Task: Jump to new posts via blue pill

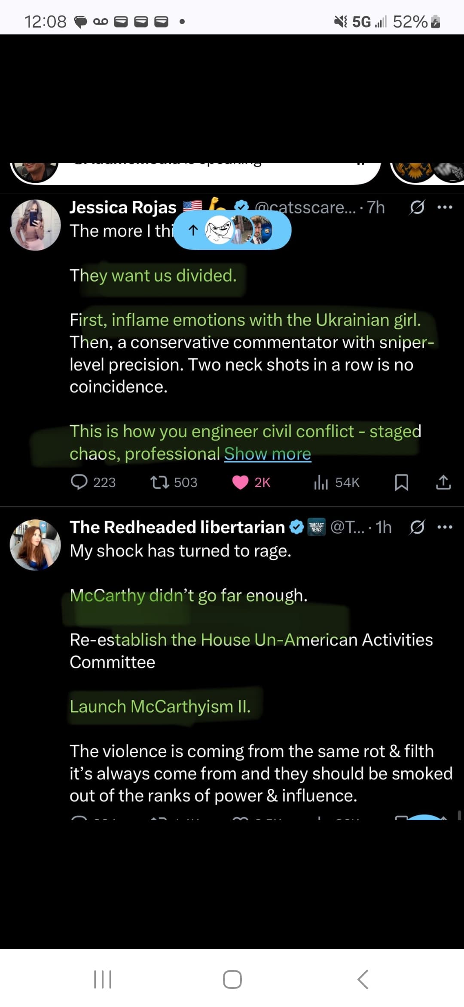Action: click(232, 231)
